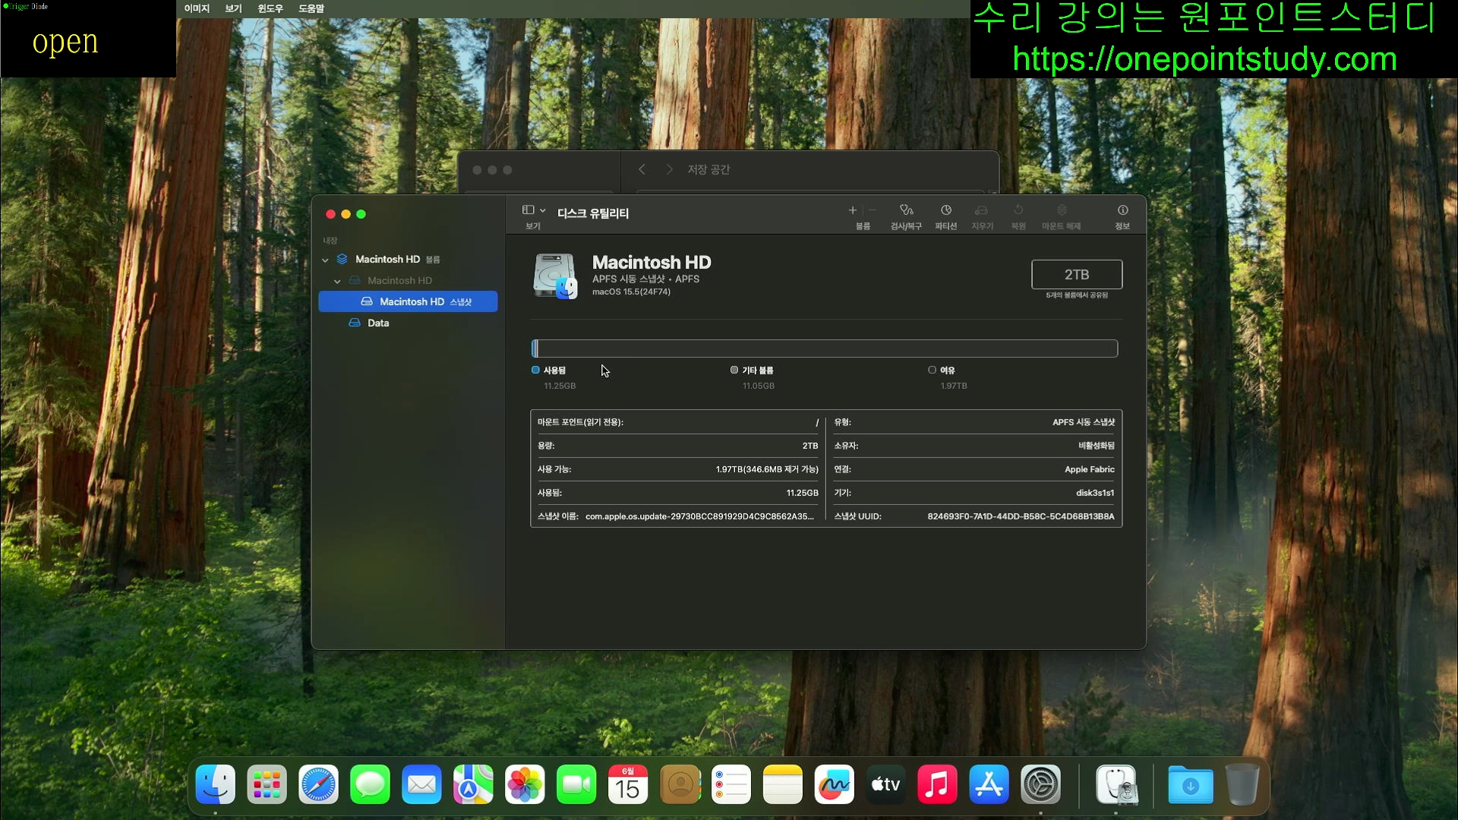Open the Info panel icon
Image resolution: width=1458 pixels, height=820 pixels.
click(1122, 210)
